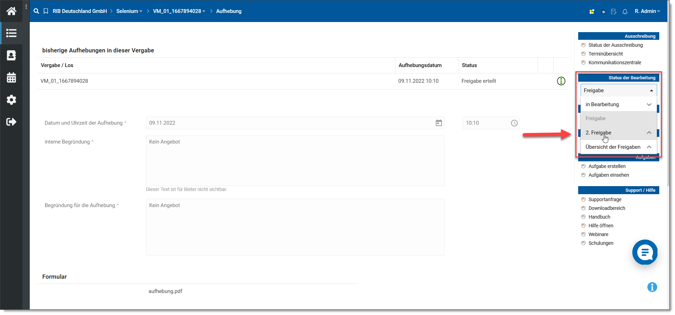Open the contacts address book sidebar icon
675x315 pixels.
[11, 56]
